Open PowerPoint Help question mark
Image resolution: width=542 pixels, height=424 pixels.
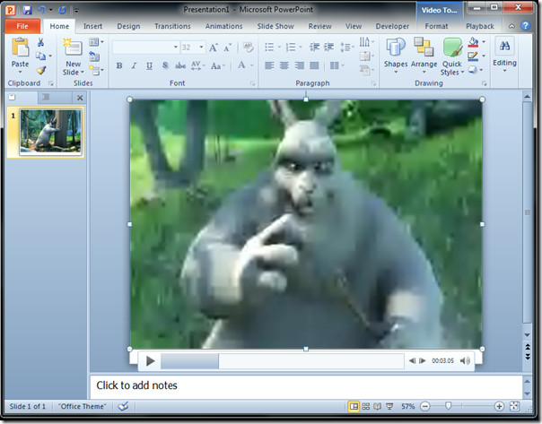click(x=526, y=26)
